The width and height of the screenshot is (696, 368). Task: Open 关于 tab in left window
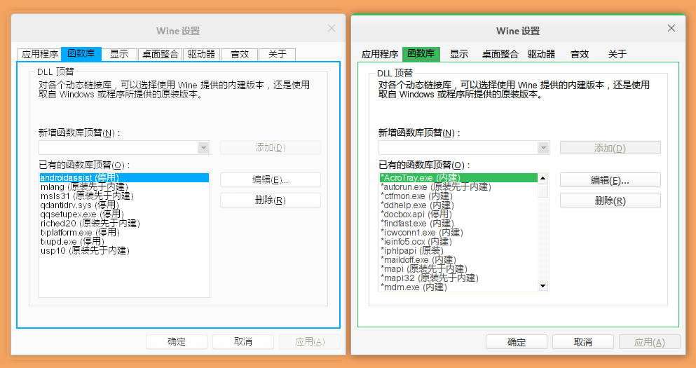point(278,55)
